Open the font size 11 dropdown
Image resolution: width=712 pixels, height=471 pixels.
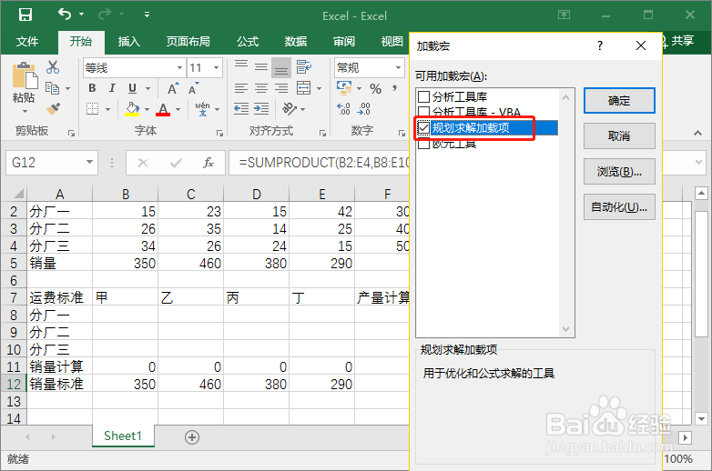(x=216, y=68)
